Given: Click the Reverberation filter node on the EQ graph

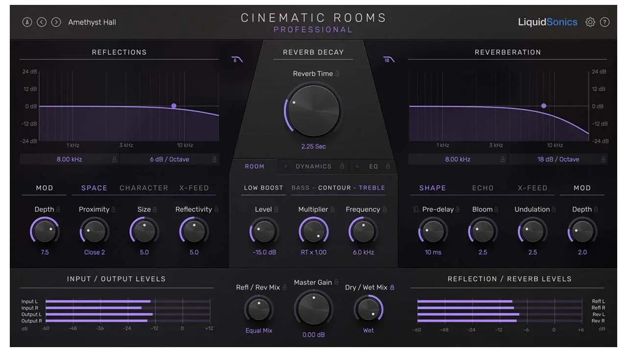Looking at the screenshot, I should [x=544, y=106].
